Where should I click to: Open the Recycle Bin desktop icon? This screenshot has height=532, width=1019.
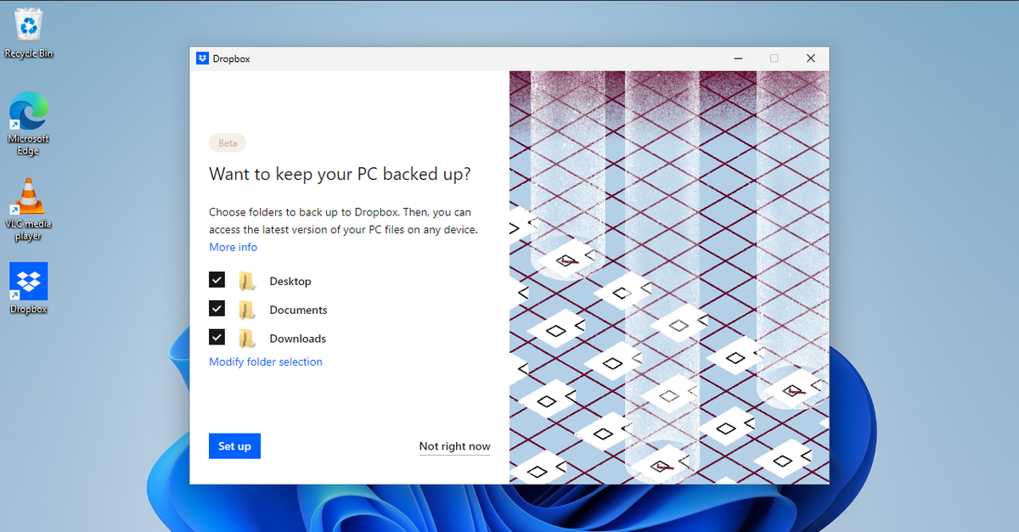click(x=28, y=32)
